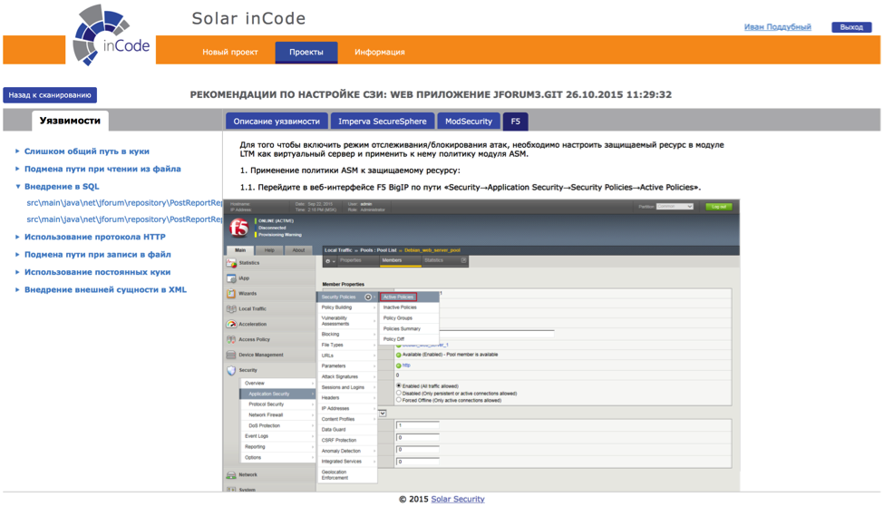Click Network icon in F5 sidebar
This screenshot has height=507, width=884.
point(231,475)
